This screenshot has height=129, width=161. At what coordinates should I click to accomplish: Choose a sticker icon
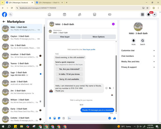click(x=59, y=118)
